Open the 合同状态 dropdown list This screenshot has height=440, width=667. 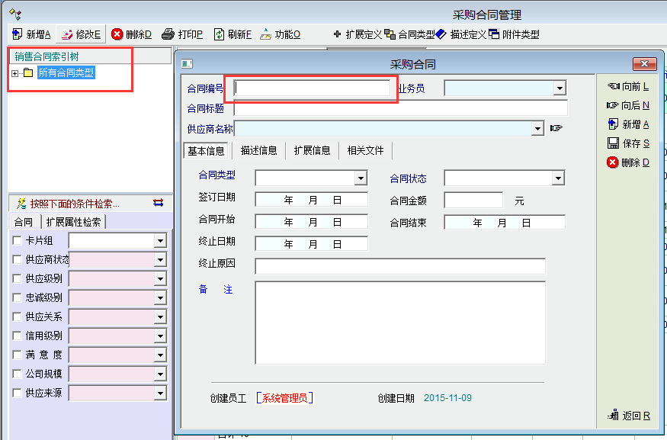tap(559, 178)
